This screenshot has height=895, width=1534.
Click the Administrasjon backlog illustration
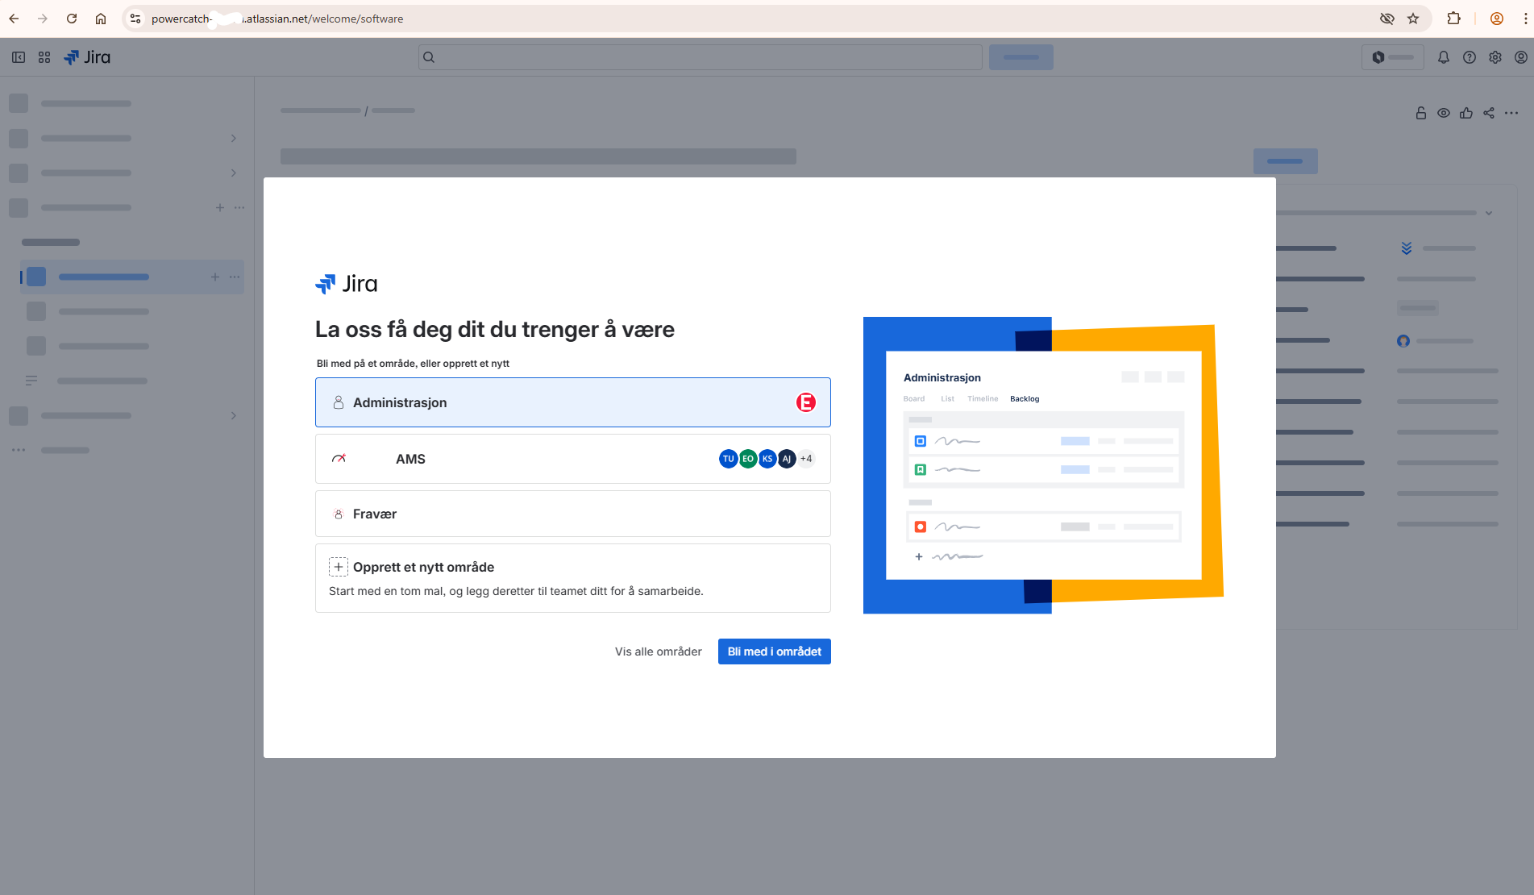[x=1043, y=465]
